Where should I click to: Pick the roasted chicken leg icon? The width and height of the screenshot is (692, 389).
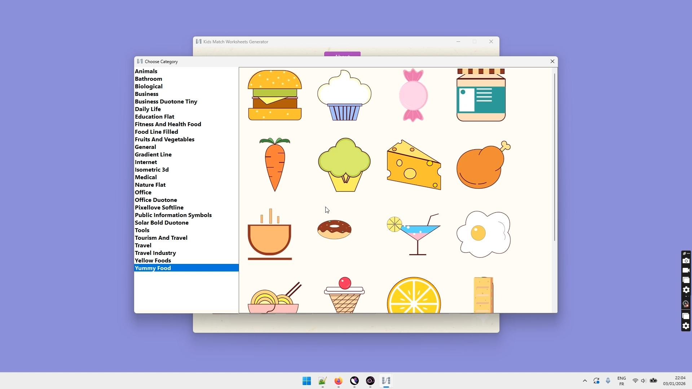483,164
